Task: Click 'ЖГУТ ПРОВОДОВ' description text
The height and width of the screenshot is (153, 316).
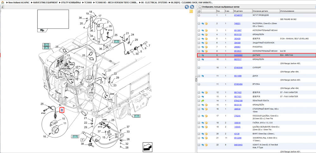Action: point(261,15)
